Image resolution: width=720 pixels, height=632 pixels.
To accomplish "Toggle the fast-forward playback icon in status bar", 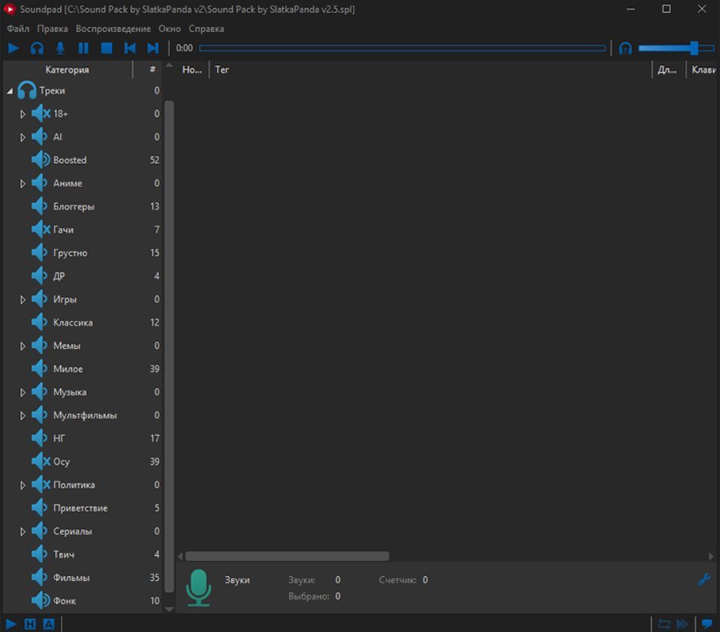I will [682, 624].
